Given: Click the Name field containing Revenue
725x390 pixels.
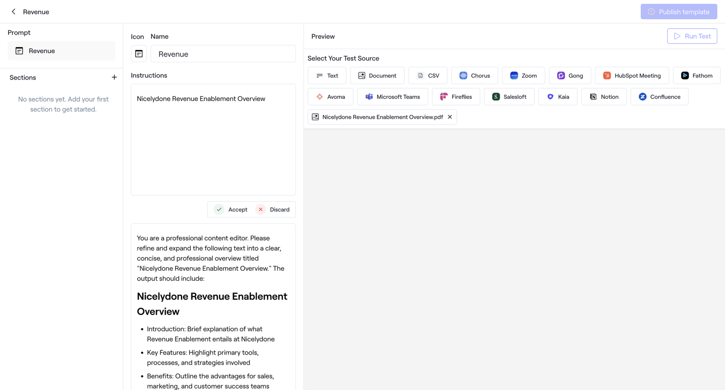Looking at the screenshot, I should [223, 54].
